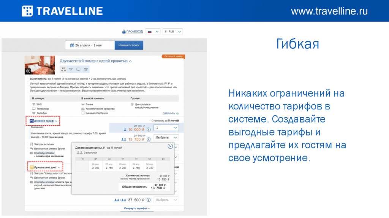
Task: Click the Телефон amenity icon
Action: coord(33,113)
